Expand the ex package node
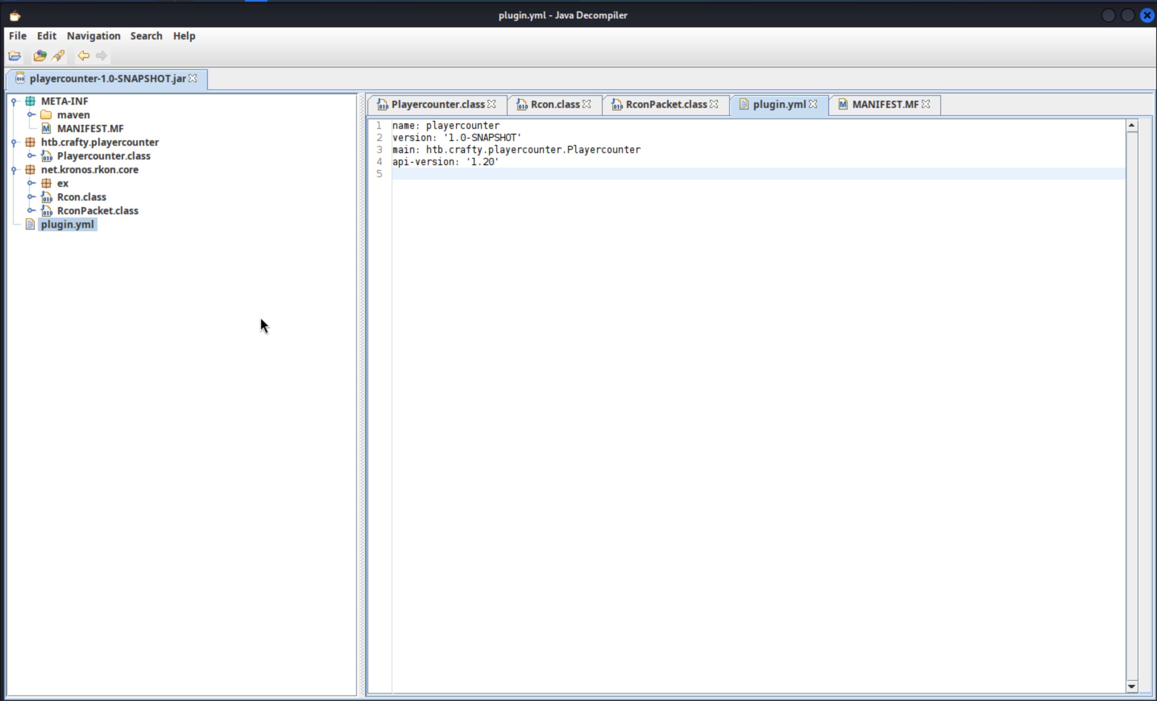Image resolution: width=1157 pixels, height=701 pixels. [x=31, y=183]
